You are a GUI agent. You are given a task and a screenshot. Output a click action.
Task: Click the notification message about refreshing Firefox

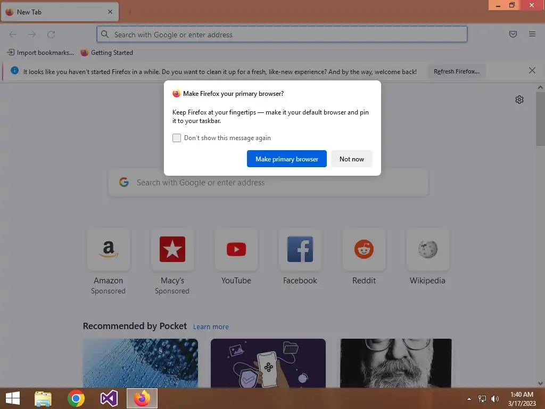(x=220, y=72)
